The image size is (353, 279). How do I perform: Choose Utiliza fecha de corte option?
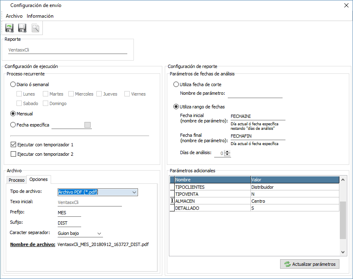click(176, 84)
